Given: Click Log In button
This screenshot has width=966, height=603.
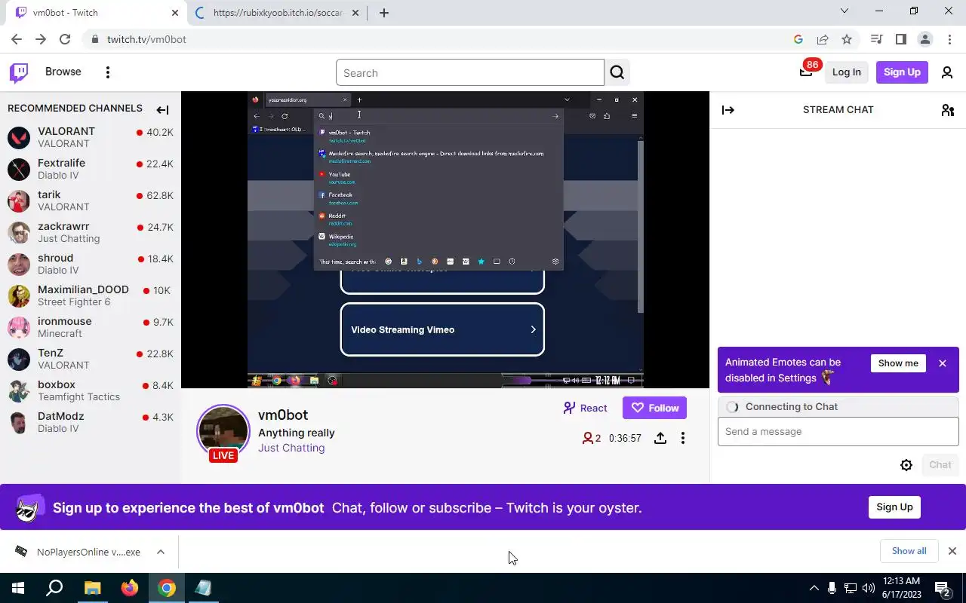Looking at the screenshot, I should point(846,72).
